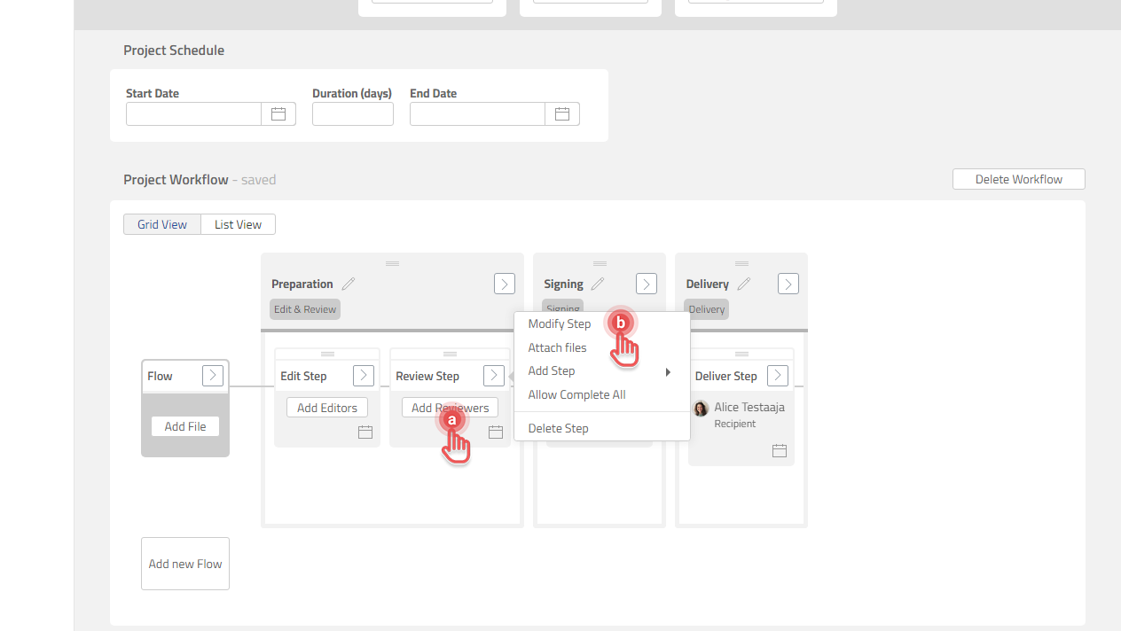Image resolution: width=1121 pixels, height=631 pixels.
Task: Click the Start Date calendar icon
Action: tap(278, 113)
